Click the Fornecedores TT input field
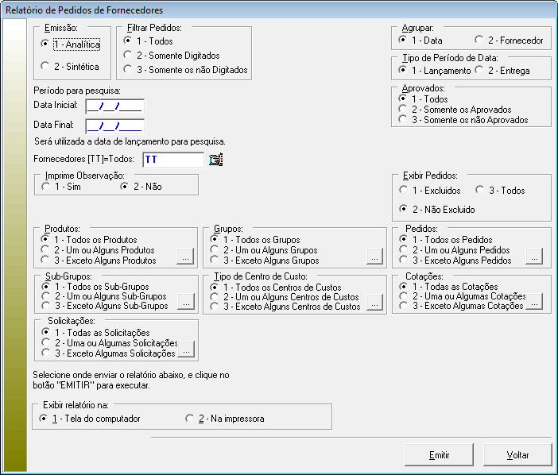The image size is (558, 475). pyautogui.click(x=172, y=160)
